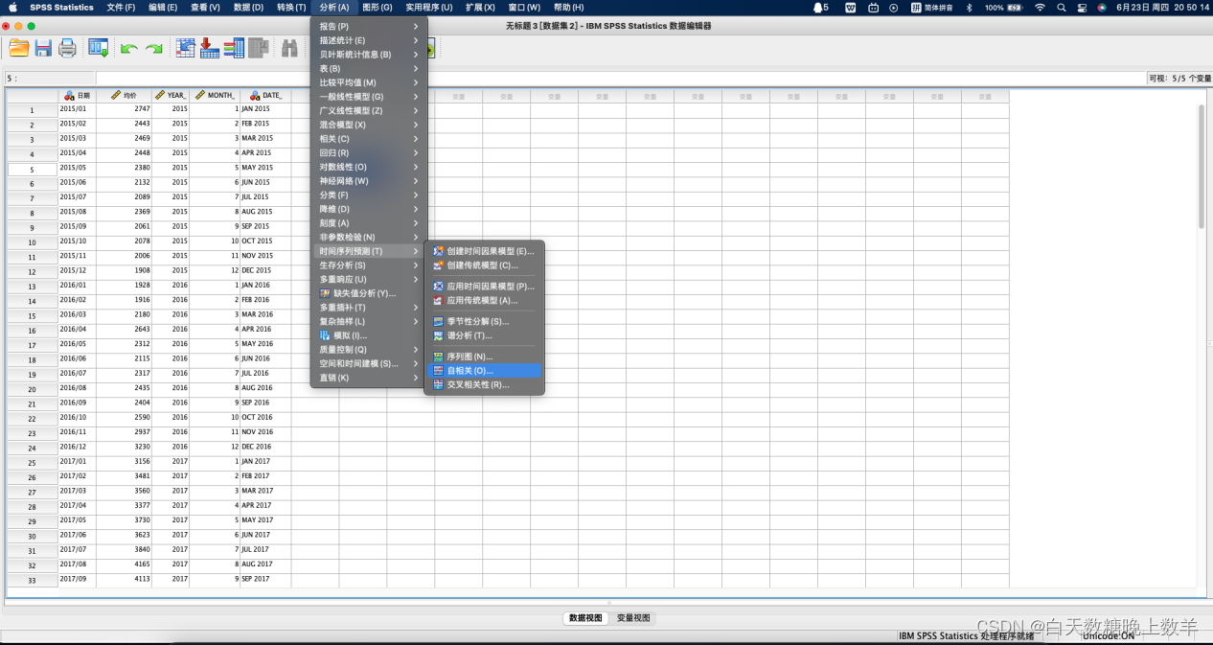Viewport: 1213px width, 645px height.
Task: Click the 均价 column header
Action: click(125, 96)
